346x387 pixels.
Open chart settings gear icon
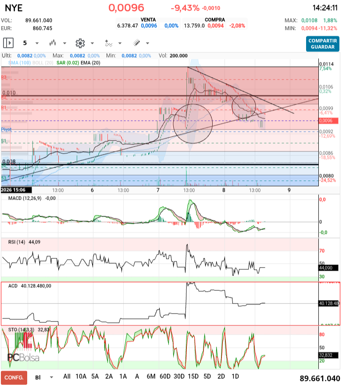point(80,43)
